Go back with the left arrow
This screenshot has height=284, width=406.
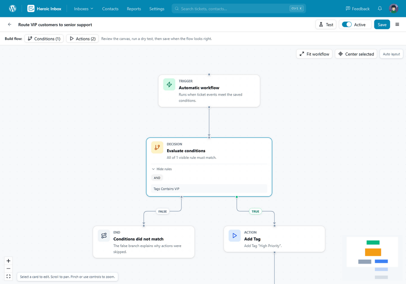tap(10, 25)
